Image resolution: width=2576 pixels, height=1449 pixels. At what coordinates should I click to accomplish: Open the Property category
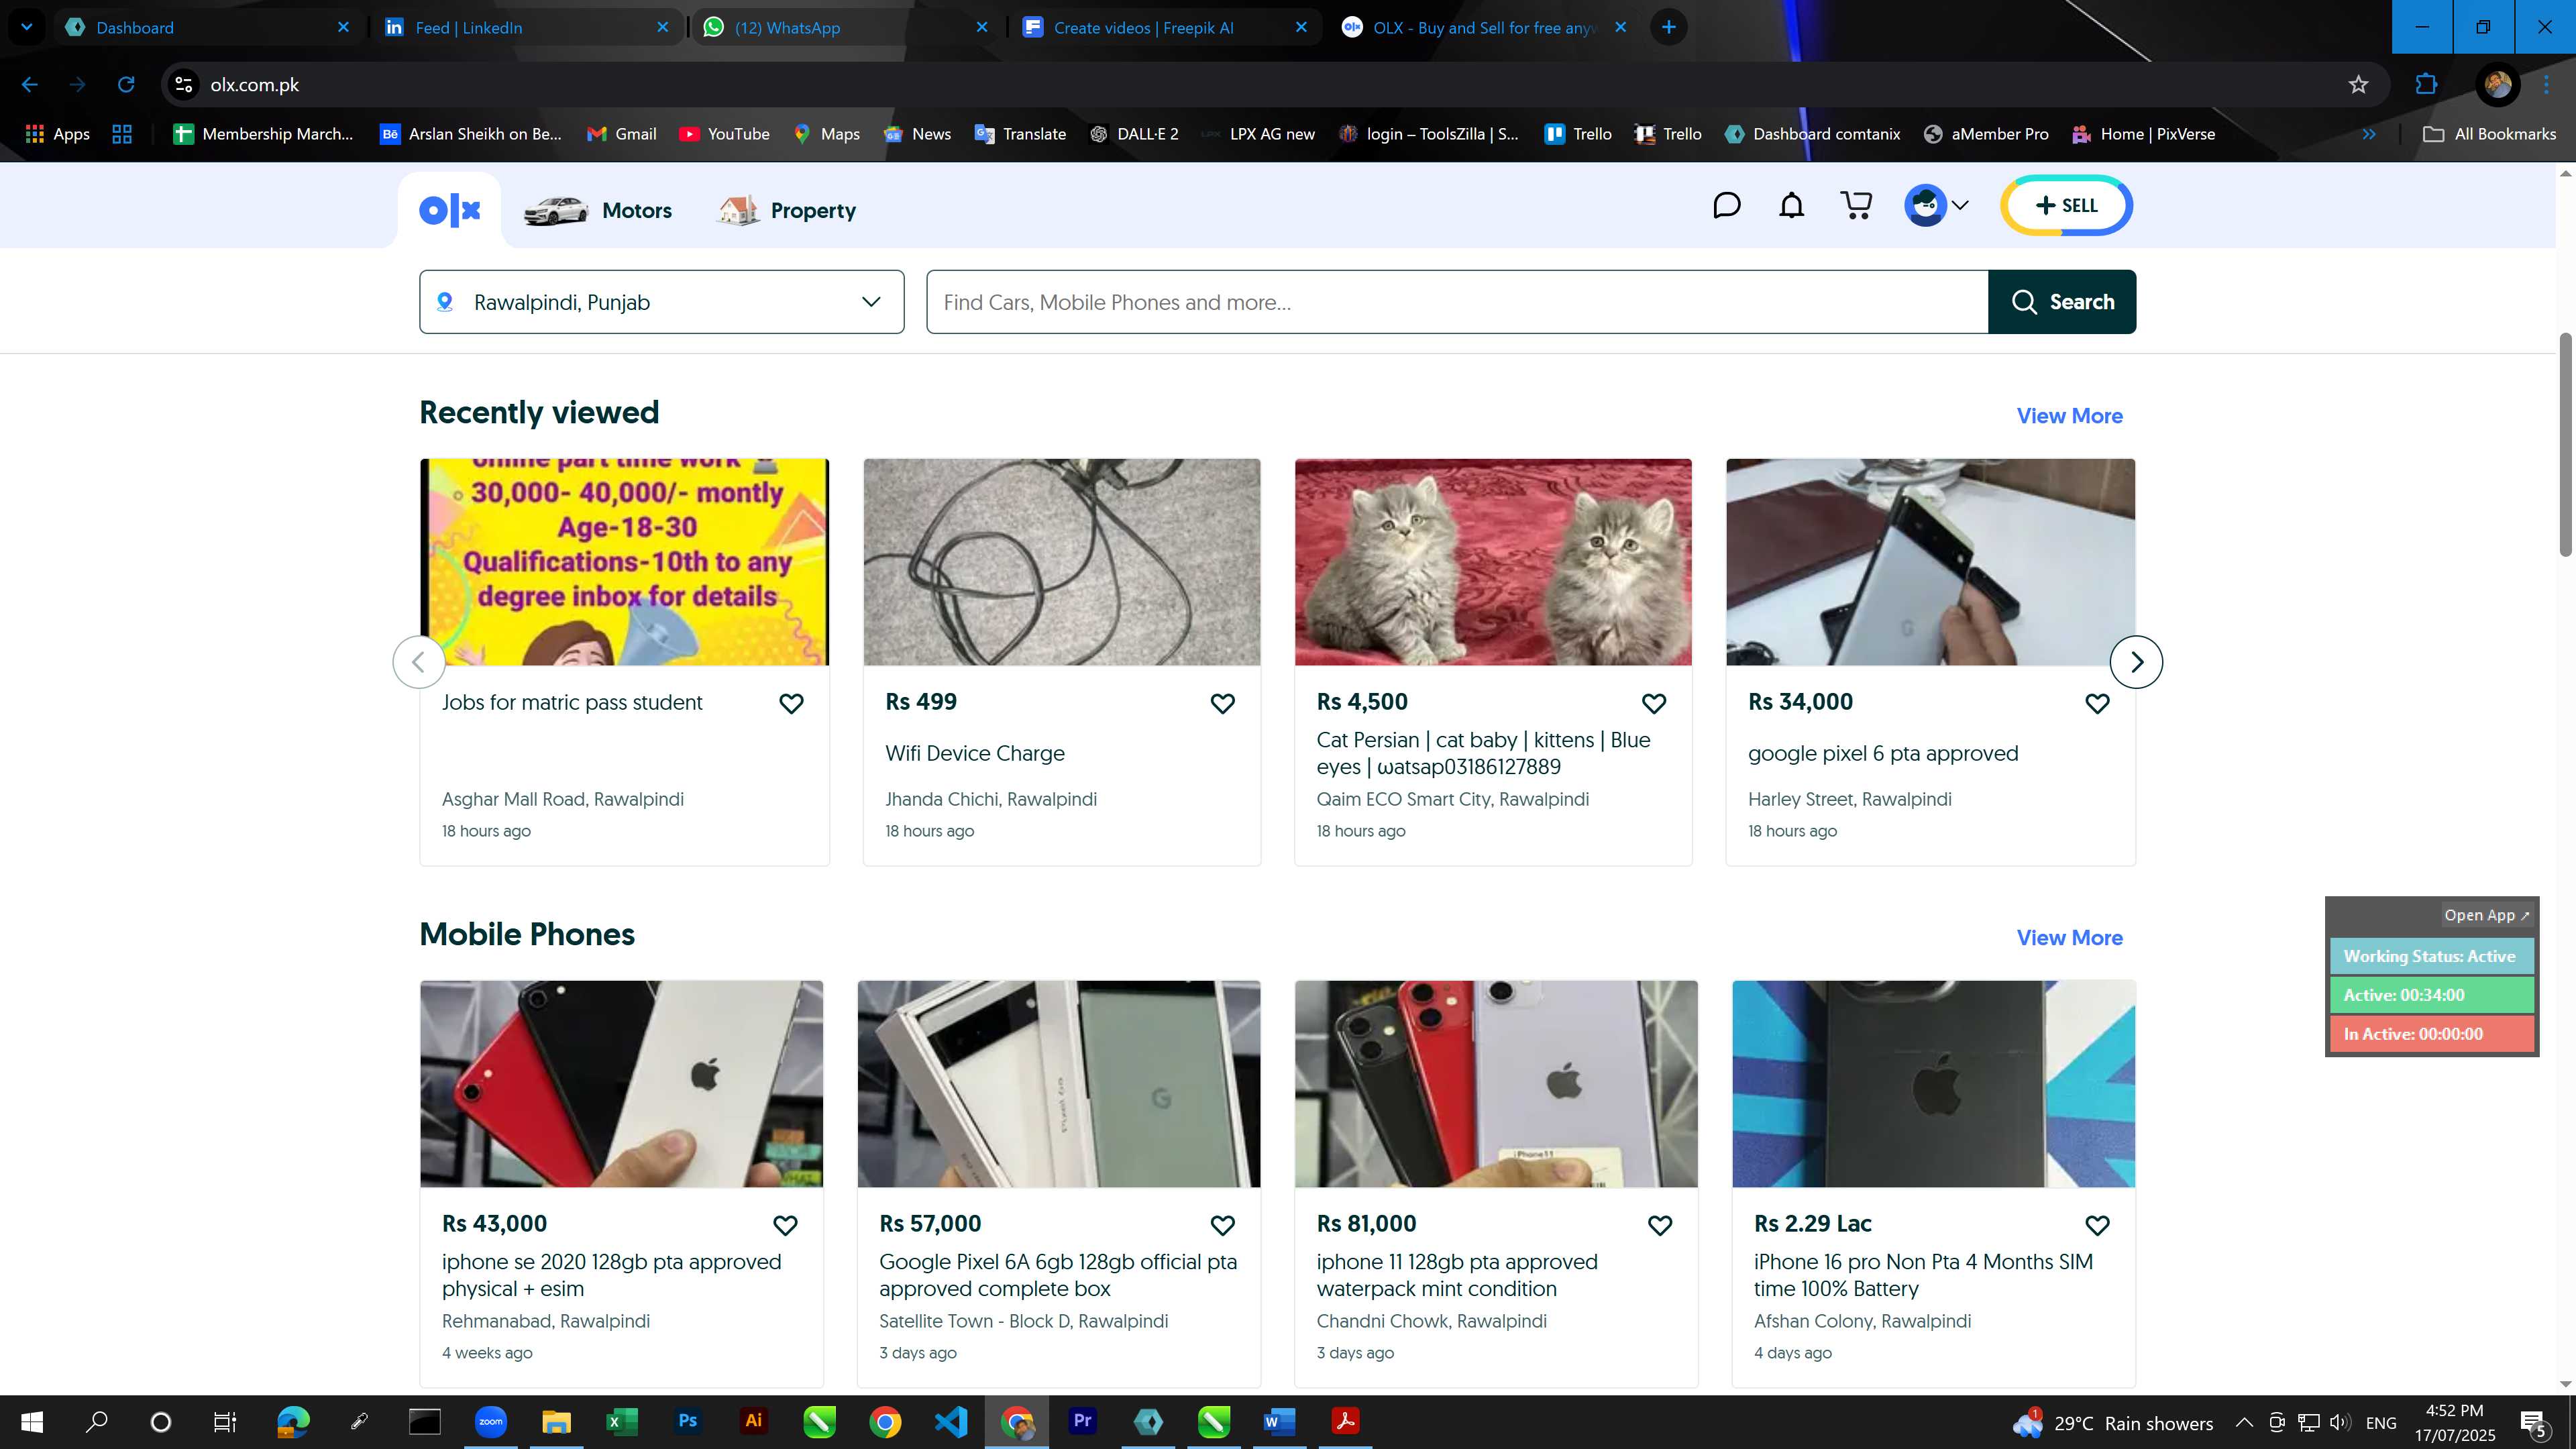click(x=787, y=210)
